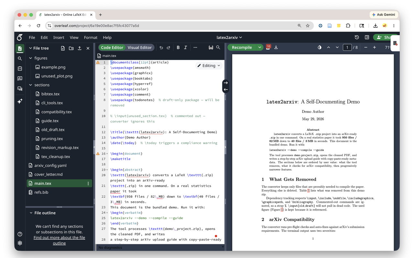Go to next PDF page
This screenshot has width=414, height=258.
[337, 47]
